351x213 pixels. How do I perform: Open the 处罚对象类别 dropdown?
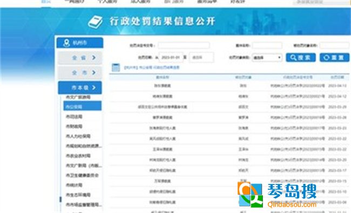click(x=267, y=58)
